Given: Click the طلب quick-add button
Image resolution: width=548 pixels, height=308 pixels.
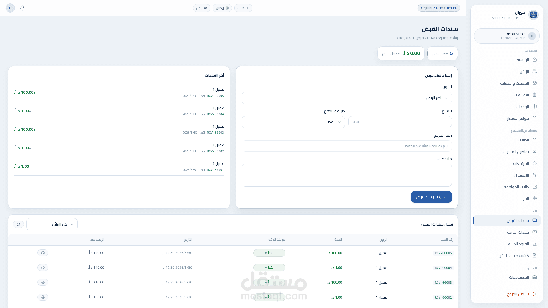Looking at the screenshot, I should [243, 8].
